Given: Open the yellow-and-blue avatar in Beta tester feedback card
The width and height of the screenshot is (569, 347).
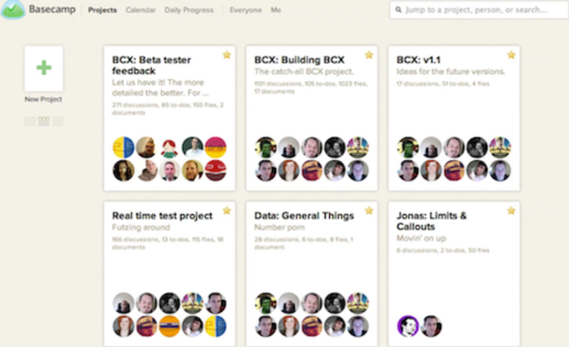Looking at the screenshot, I should [x=123, y=148].
